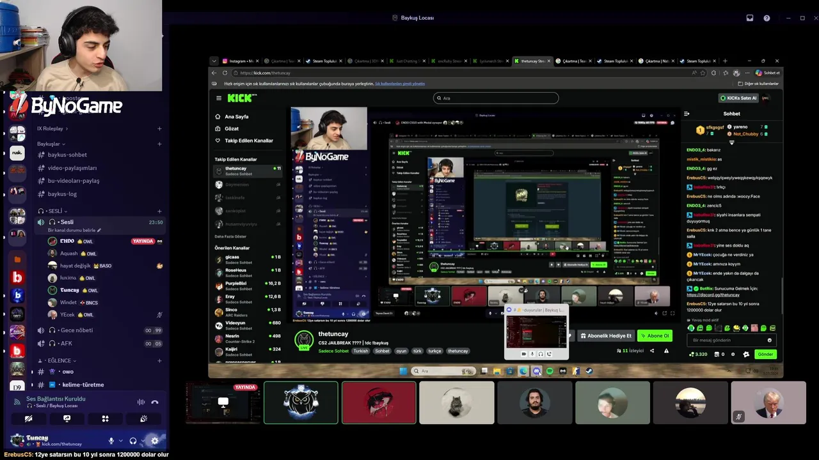Image resolution: width=819 pixels, height=460 pixels.
Task: Add a channel to the Baykuşlar category
Action: pyautogui.click(x=159, y=144)
